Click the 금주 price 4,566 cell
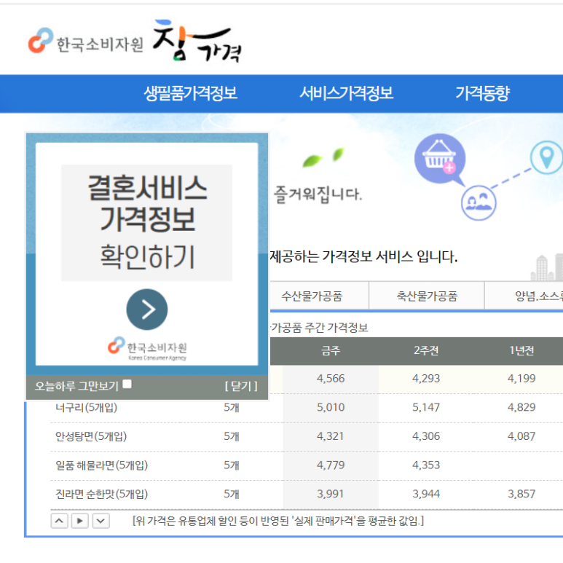This screenshot has width=563, height=563. tap(331, 379)
